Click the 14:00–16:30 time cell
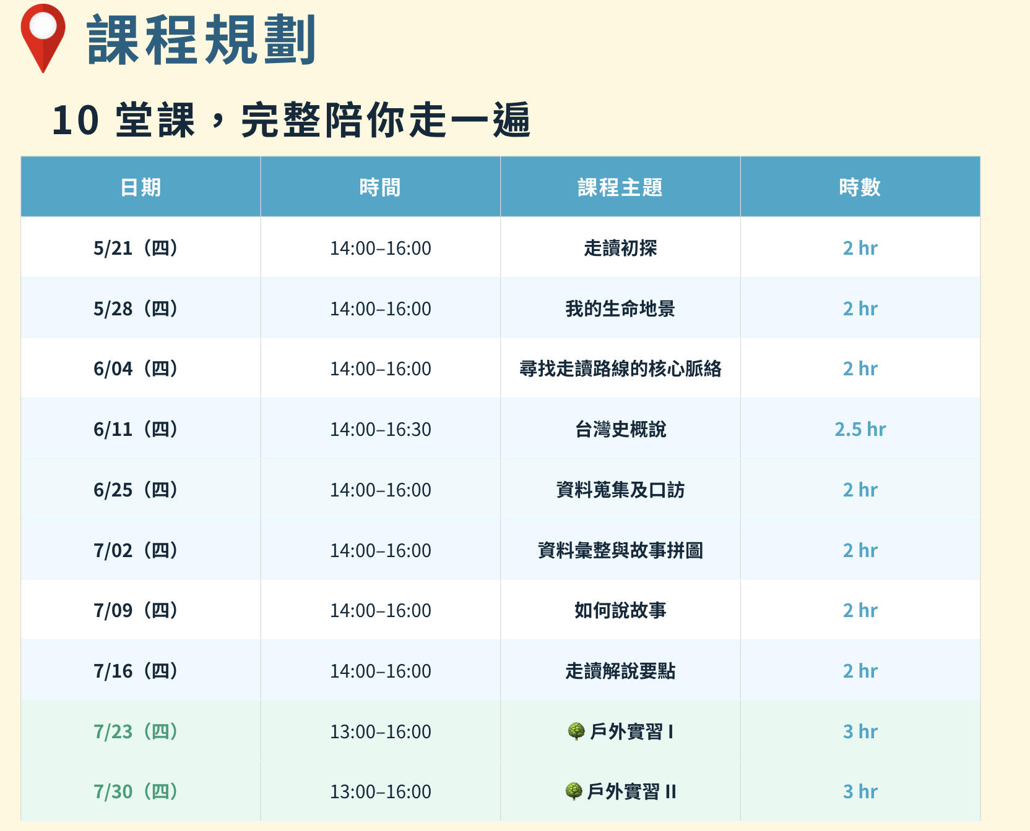Viewport: 1030px width, 831px height. click(380, 429)
